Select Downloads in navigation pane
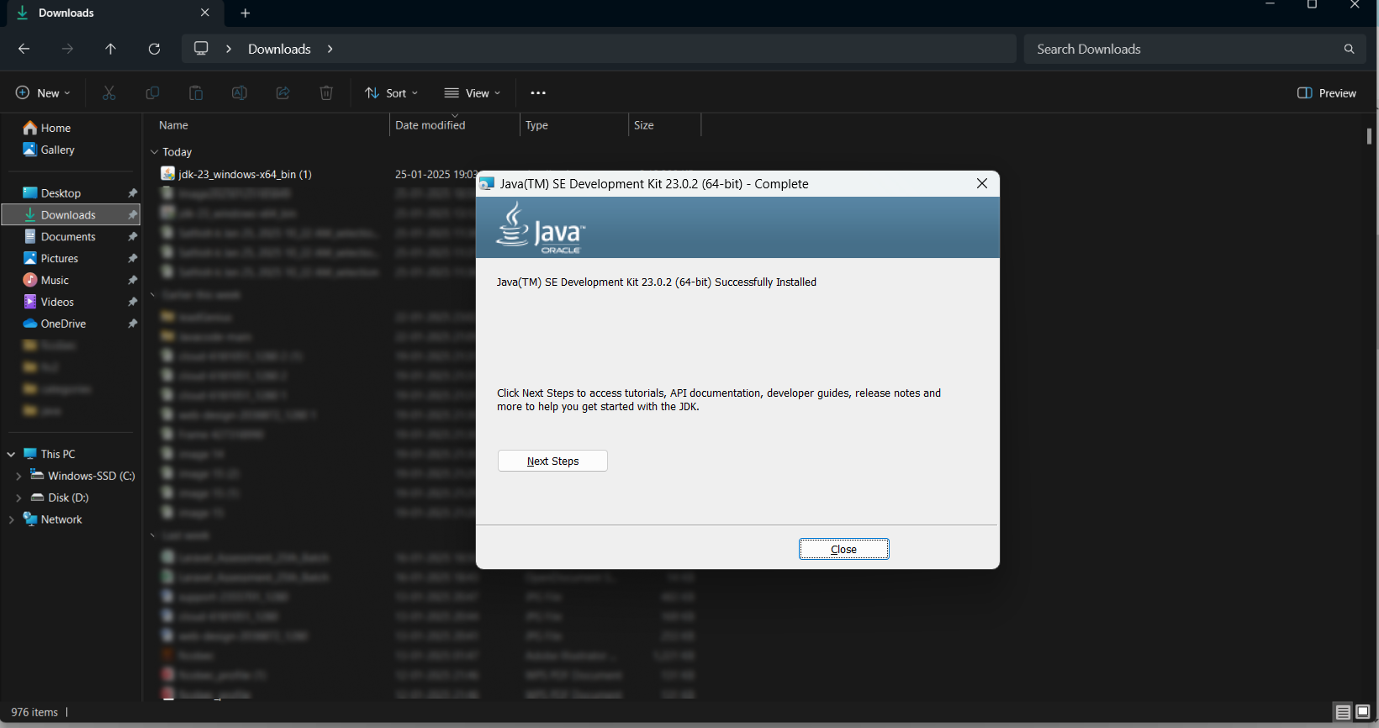Screen dimensions: 1379x728 pyautogui.click(x=71, y=215)
